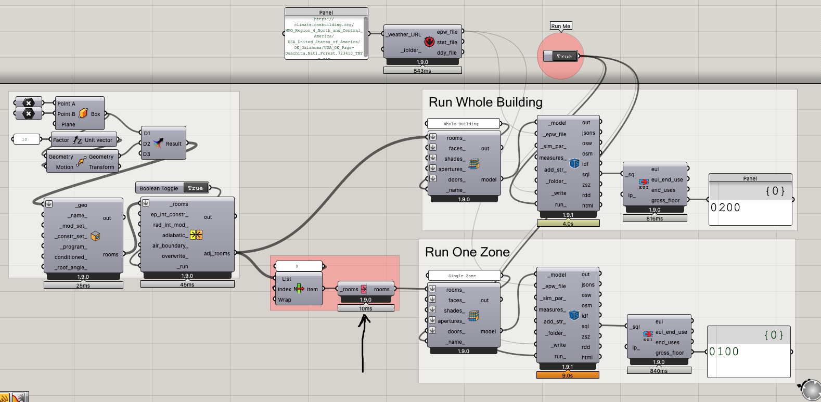Click the _rooms input arrow on adjacency component
This screenshot has width=821, height=402.
coord(146,203)
